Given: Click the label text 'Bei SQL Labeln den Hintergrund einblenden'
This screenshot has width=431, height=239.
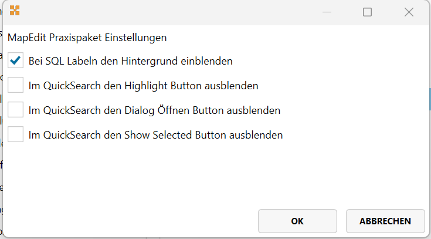Looking at the screenshot, I should 130,60.
